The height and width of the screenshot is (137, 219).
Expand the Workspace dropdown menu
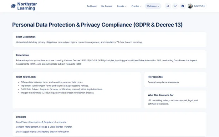pos(153,6)
